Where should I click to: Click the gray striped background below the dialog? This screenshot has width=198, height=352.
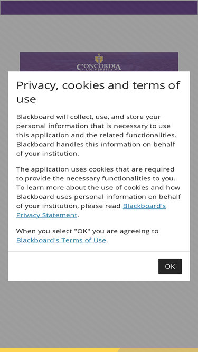click(x=99, y=315)
